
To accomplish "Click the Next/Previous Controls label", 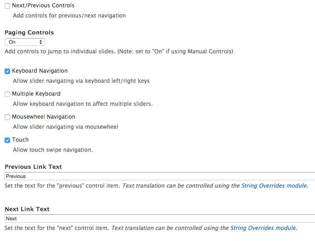I will [43, 6].
